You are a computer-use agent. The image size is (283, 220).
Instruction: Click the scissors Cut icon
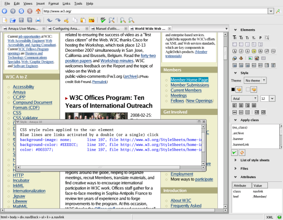(67, 20)
